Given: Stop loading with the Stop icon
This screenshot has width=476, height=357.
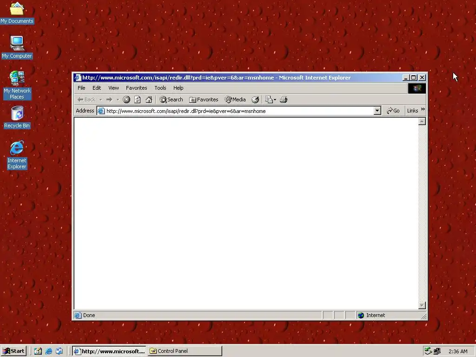Looking at the screenshot, I should pyautogui.click(x=126, y=99).
